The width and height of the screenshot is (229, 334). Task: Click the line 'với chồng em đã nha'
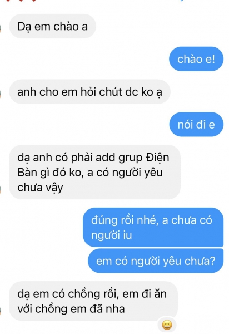(71, 309)
